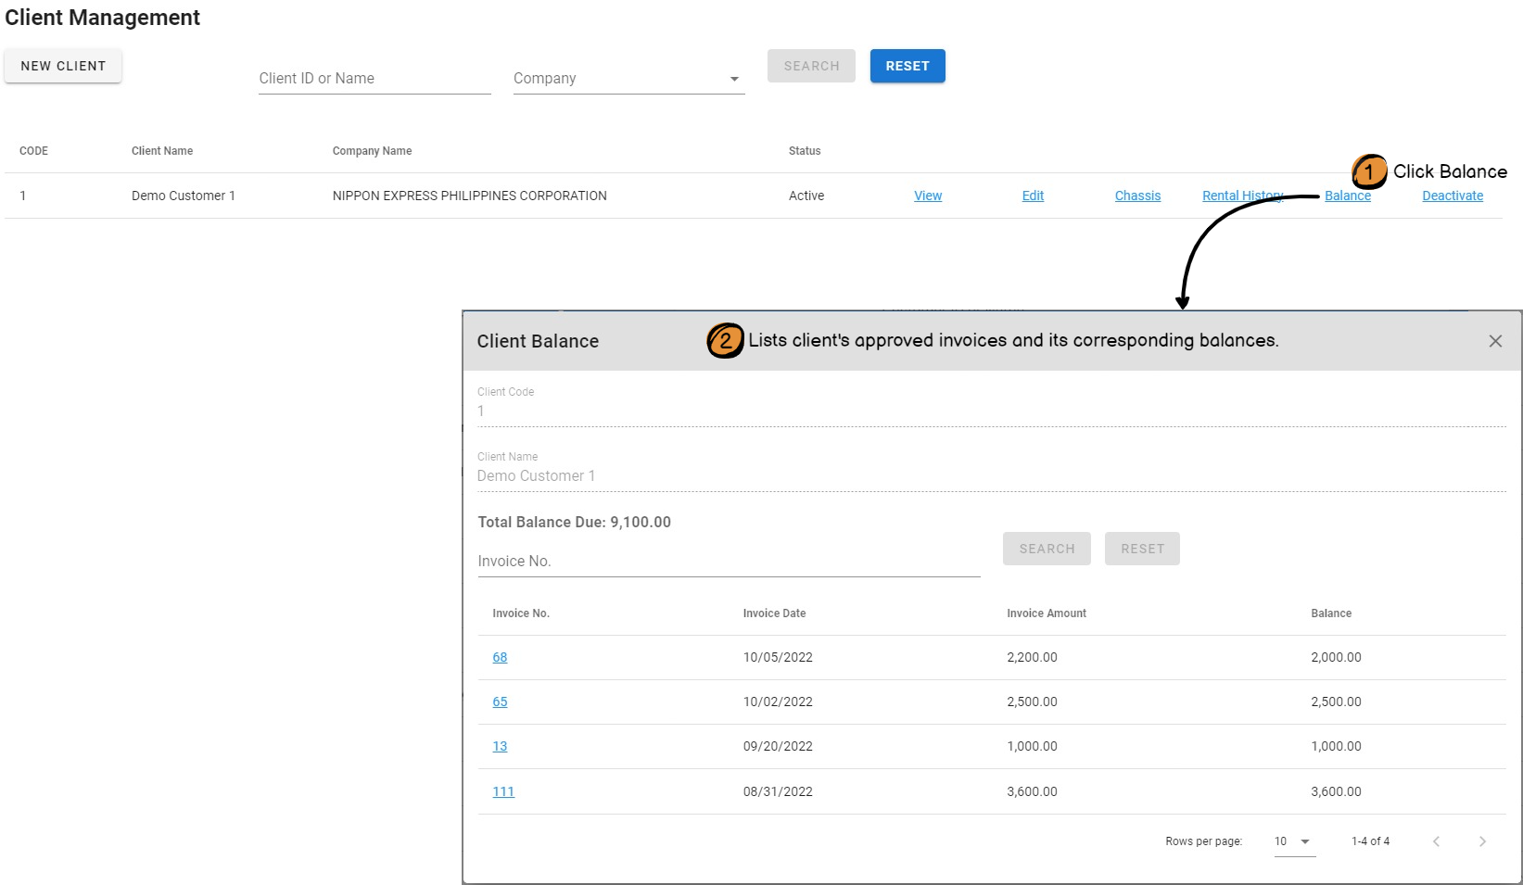Image resolution: width=1523 pixels, height=885 pixels.
Task: Click the Balance link in client row
Action: pos(1348,196)
